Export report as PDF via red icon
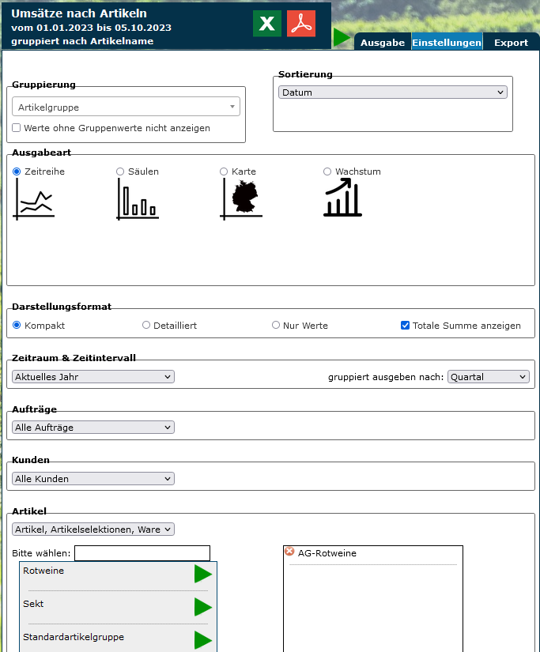 point(301,24)
